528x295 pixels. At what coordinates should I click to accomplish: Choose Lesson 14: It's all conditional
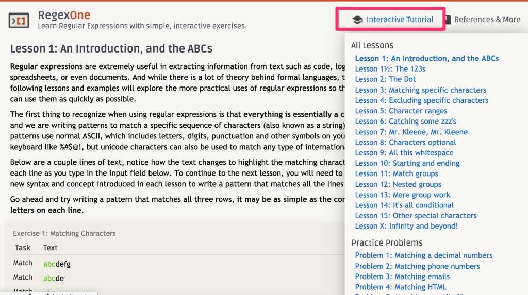coord(404,205)
